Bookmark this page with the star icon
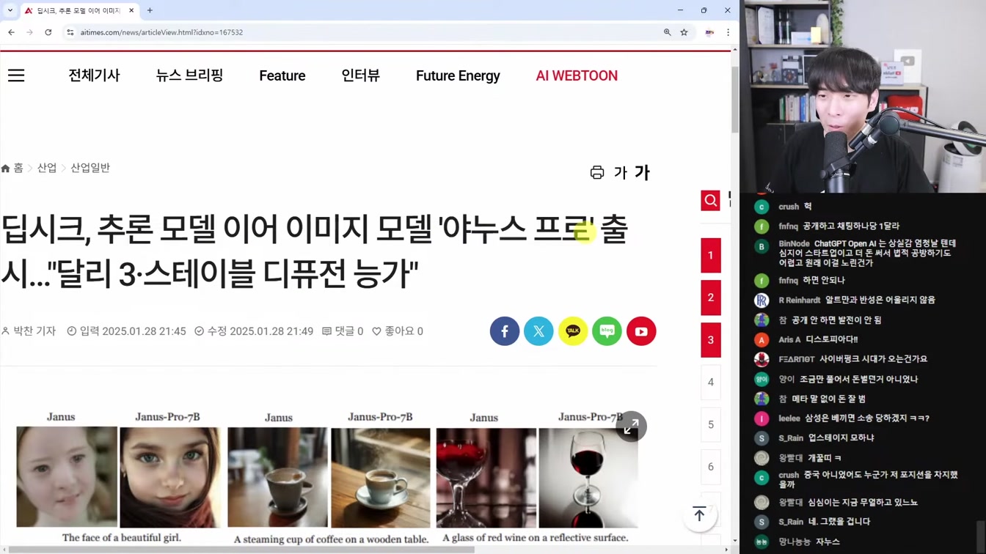Screen dimensions: 986x554 pos(684,32)
